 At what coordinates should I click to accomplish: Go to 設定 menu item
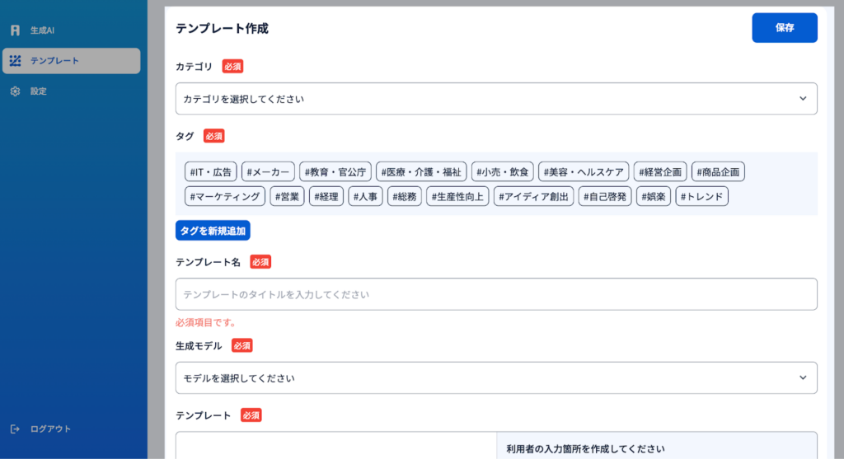point(39,91)
